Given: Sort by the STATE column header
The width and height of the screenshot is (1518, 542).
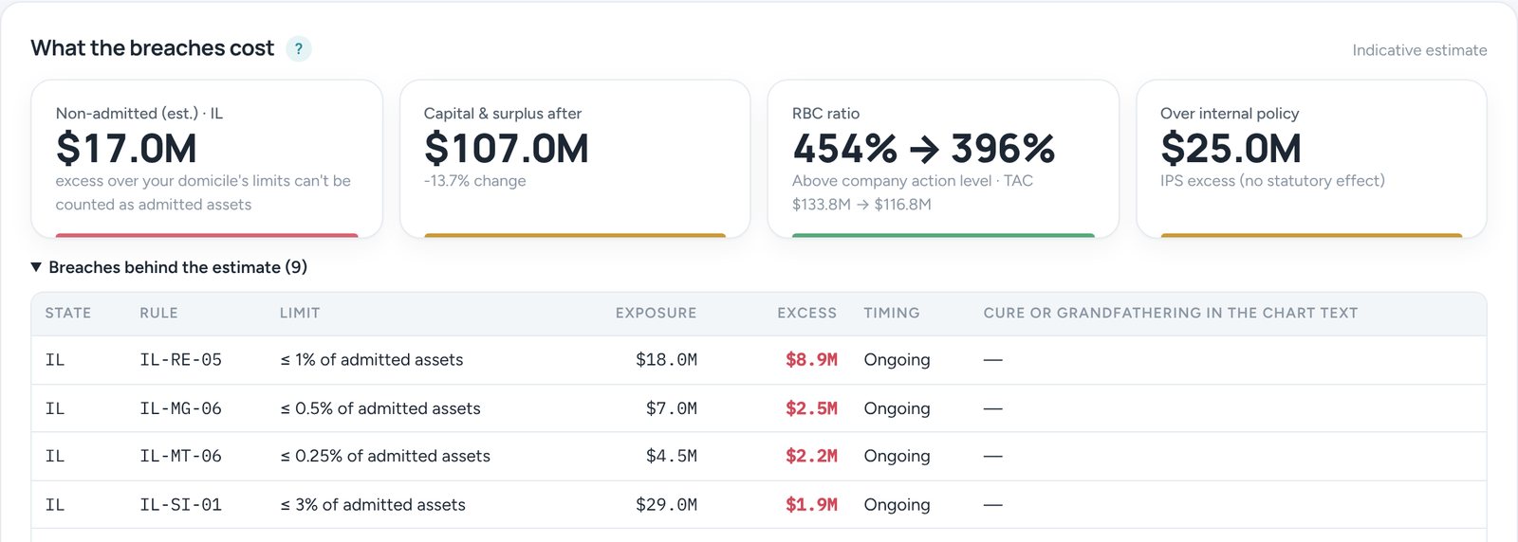Looking at the screenshot, I should 68,313.
